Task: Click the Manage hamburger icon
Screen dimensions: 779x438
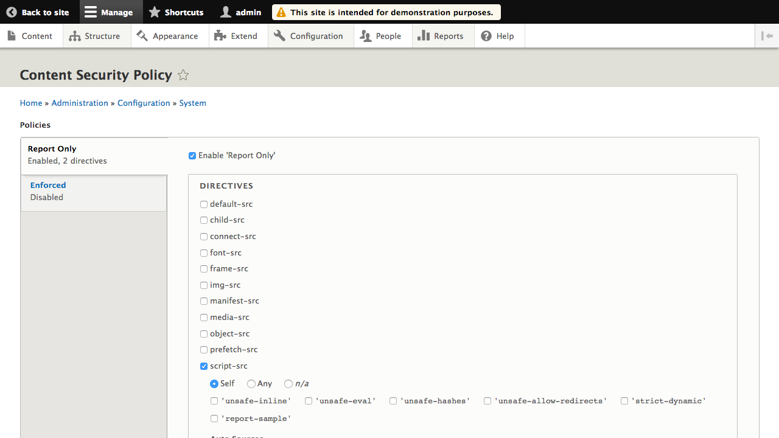Action: pyautogui.click(x=91, y=12)
